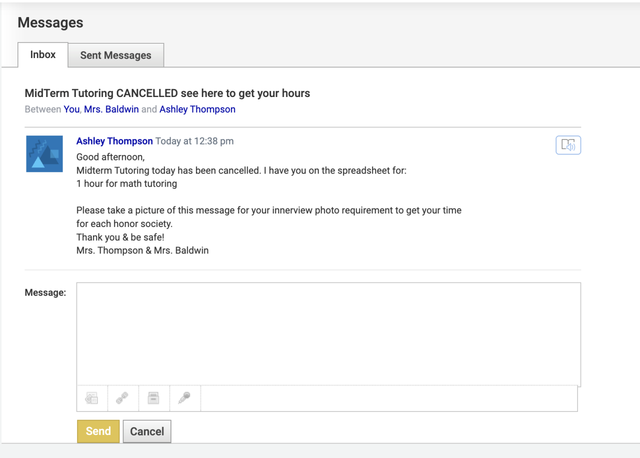Click the "1 hour for math tutoring" line
This screenshot has height=458, width=640.
coord(126,183)
